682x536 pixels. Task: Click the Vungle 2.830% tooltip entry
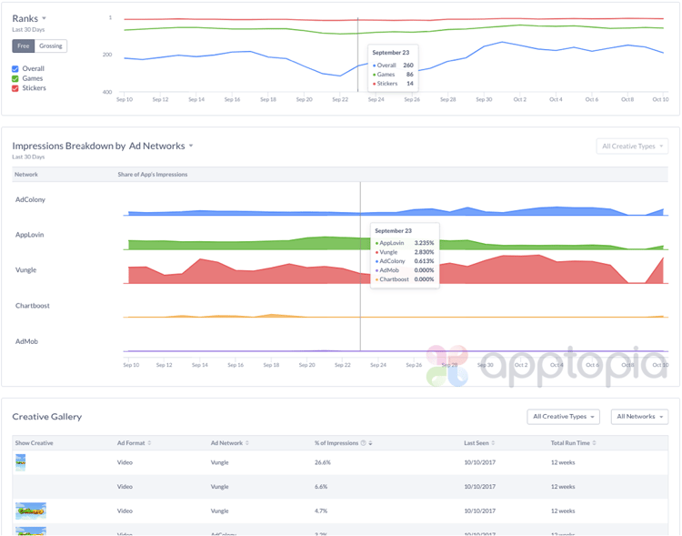click(x=405, y=252)
